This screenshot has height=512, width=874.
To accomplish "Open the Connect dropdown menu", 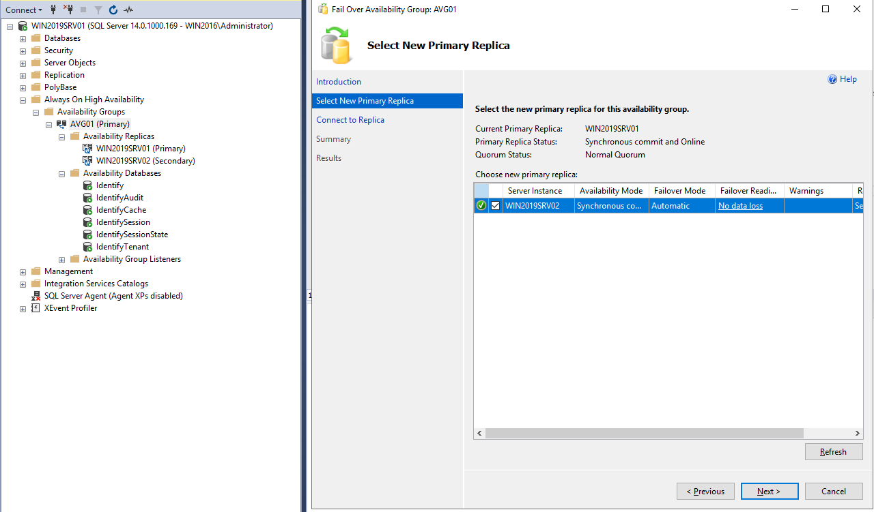I will coord(24,10).
